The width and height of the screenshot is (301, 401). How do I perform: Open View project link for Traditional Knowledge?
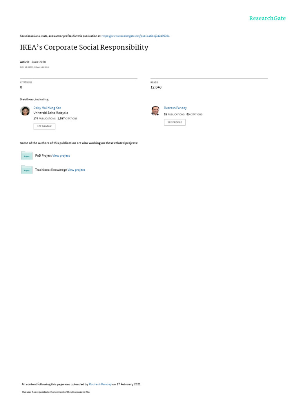76,170
